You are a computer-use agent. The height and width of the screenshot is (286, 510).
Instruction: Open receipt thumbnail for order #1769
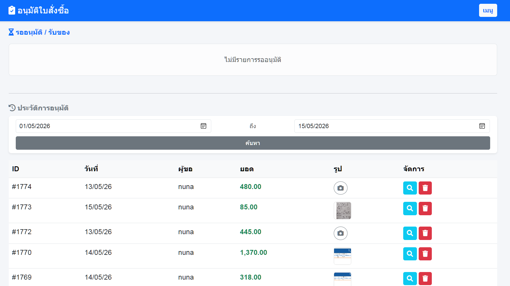[343, 279]
